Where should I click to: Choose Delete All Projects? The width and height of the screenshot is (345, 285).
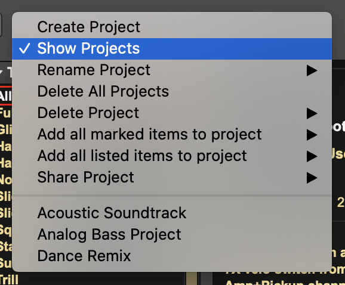[x=172, y=91]
